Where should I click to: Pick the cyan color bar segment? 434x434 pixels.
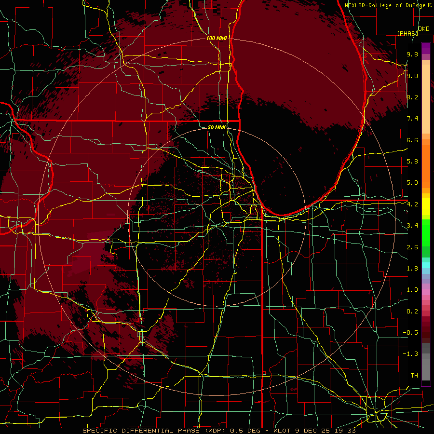click(426, 265)
